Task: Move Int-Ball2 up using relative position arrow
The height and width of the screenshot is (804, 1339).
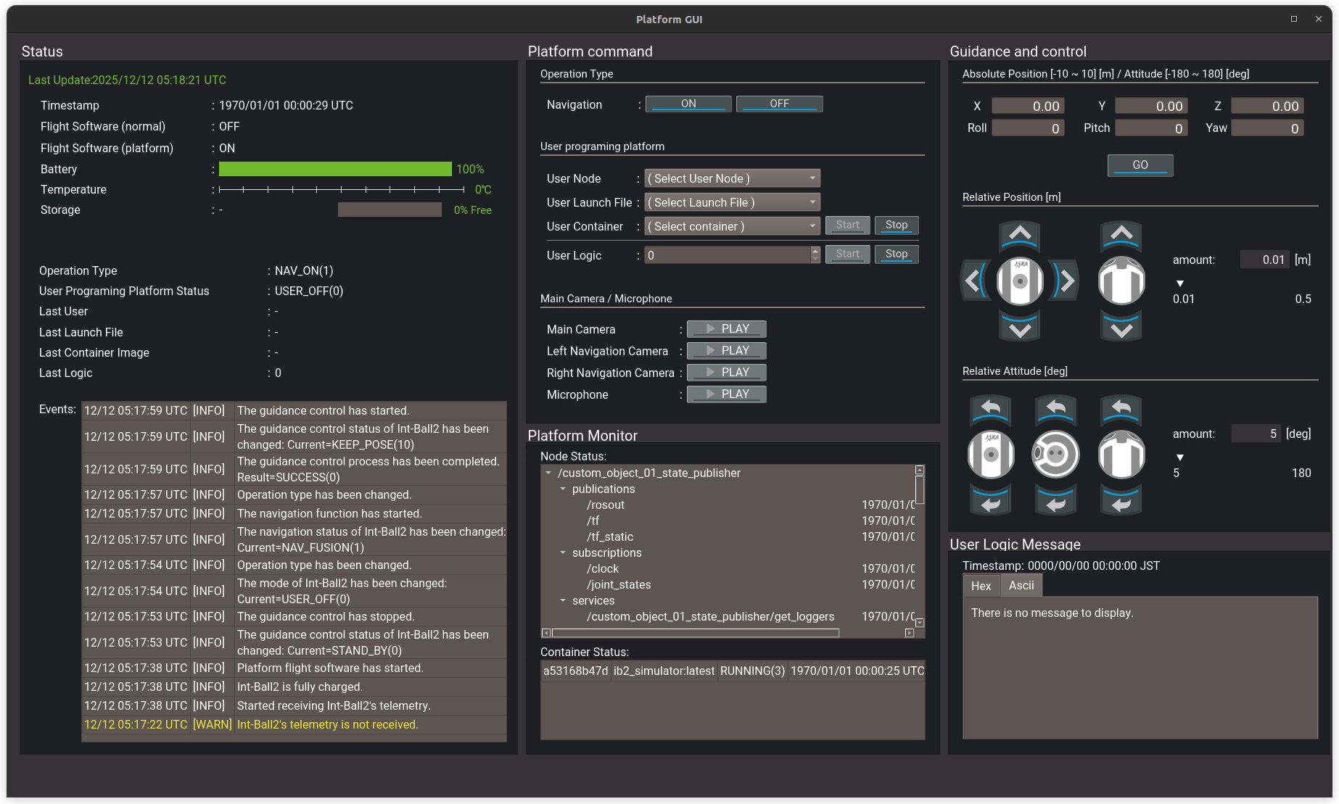Action: (1020, 234)
